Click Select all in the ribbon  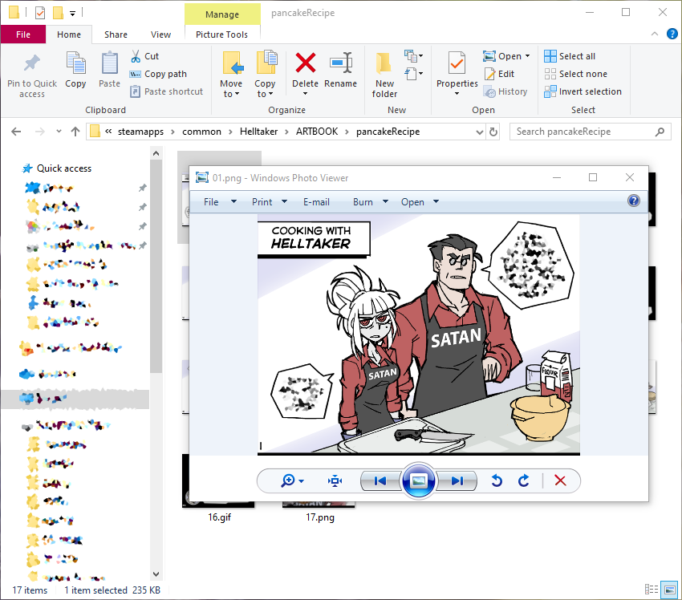click(x=570, y=56)
